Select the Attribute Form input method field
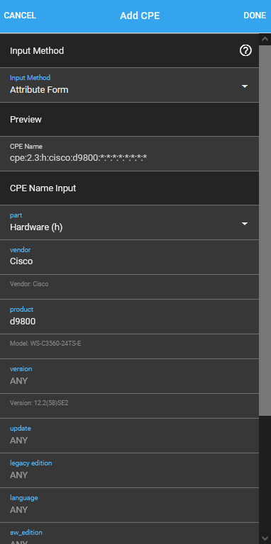The width and height of the screenshot is (271, 544). click(x=129, y=85)
